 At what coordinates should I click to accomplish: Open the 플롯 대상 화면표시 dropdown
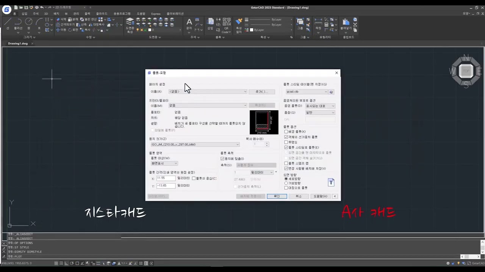pos(164,163)
